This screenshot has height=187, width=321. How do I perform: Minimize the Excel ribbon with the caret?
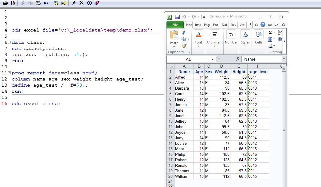256,25
